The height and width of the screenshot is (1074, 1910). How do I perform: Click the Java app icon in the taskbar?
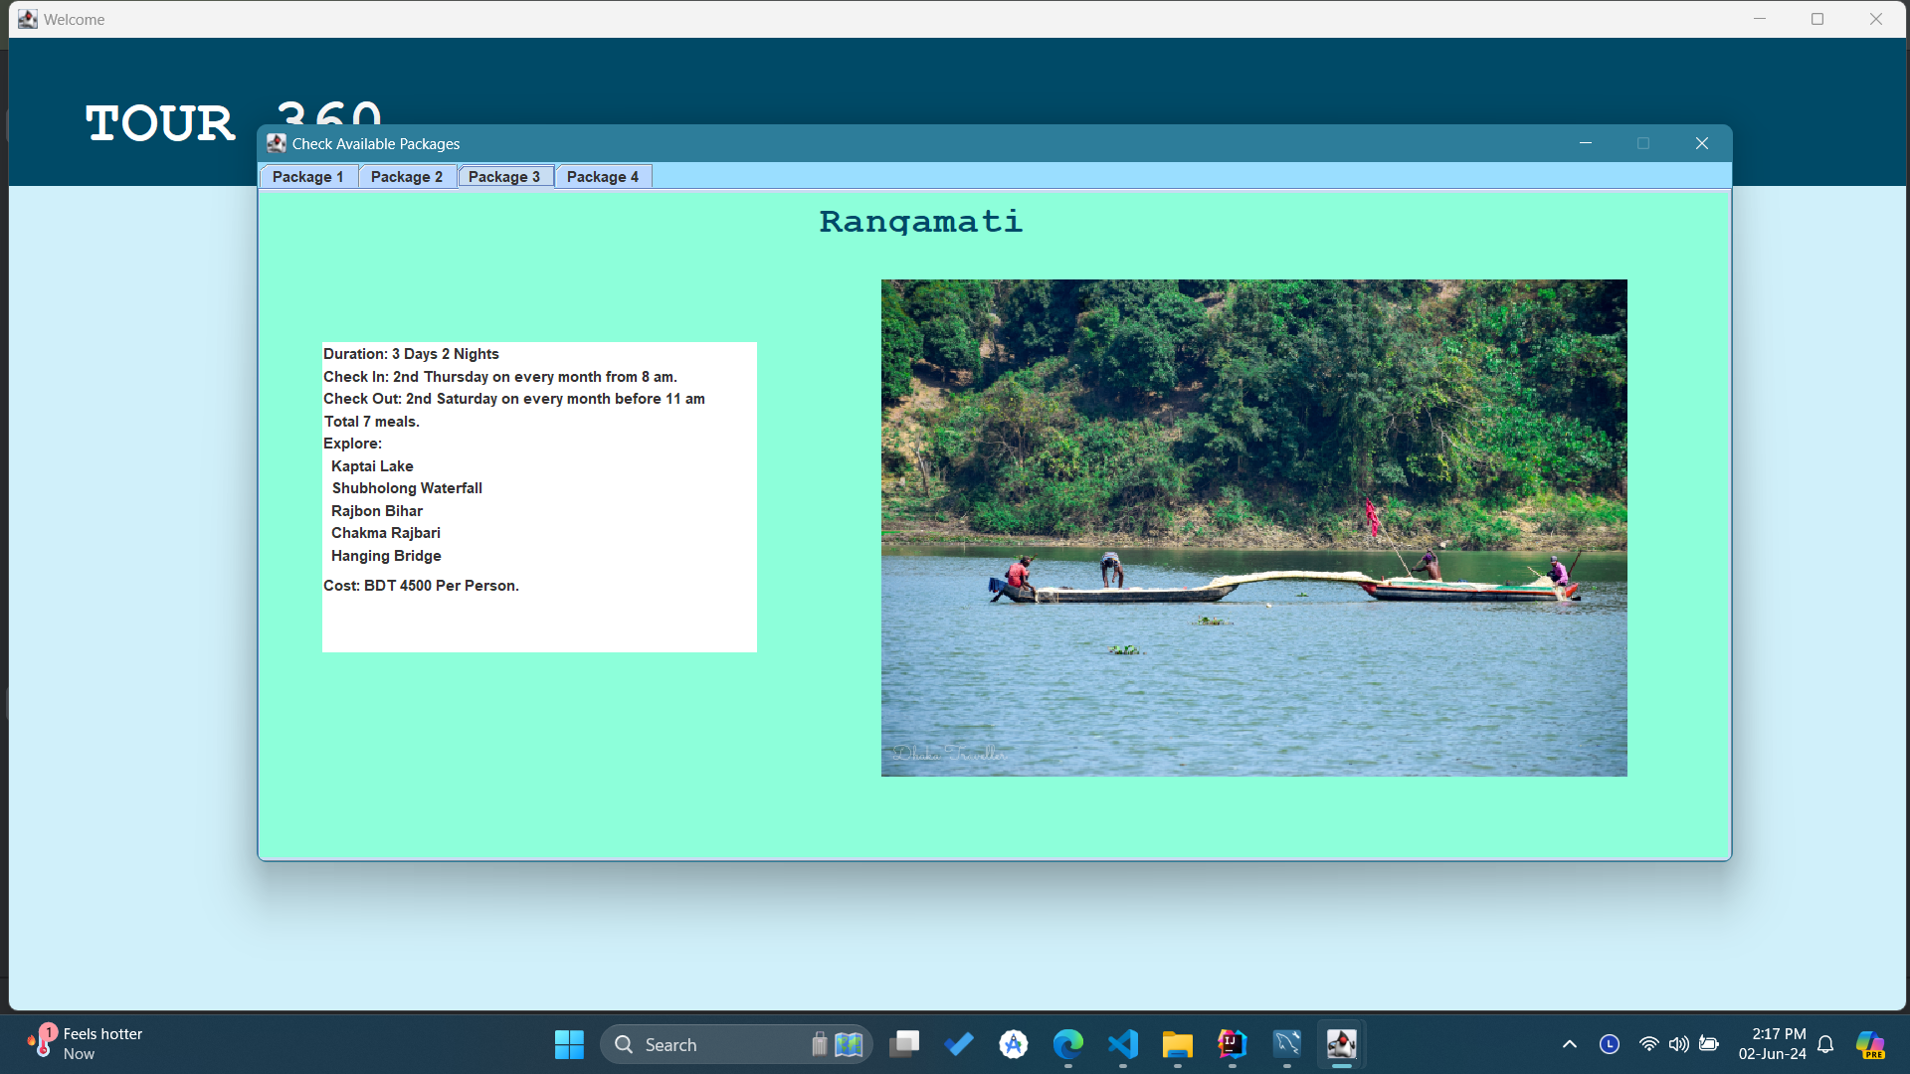pos(1341,1044)
